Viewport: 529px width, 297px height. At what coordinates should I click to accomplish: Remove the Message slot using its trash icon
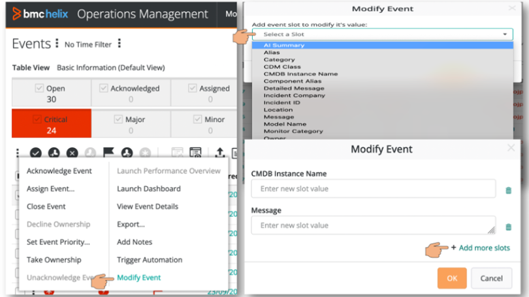coord(509,227)
